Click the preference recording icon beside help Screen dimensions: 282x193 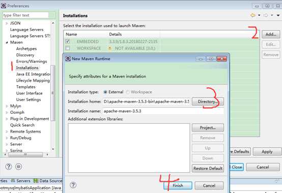point(18,167)
